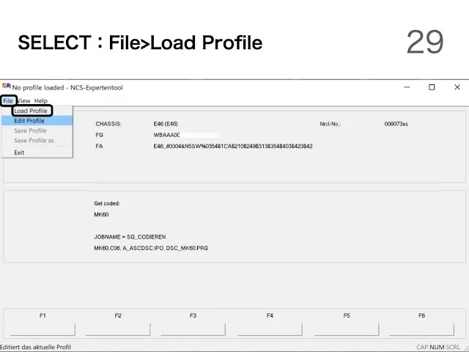Click the button under F6

(421, 329)
